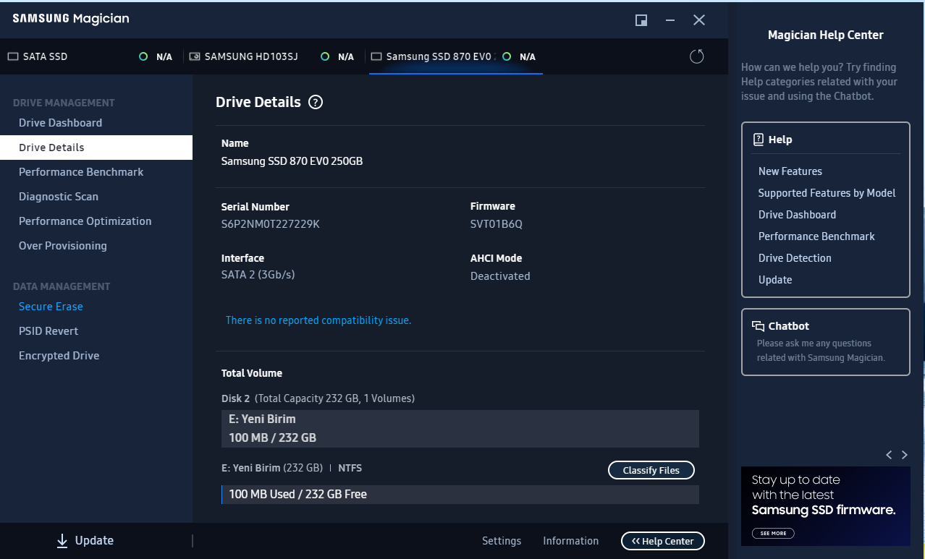
Task: Click serial number S6P2NM0T227229K
Action: pyautogui.click(x=271, y=224)
